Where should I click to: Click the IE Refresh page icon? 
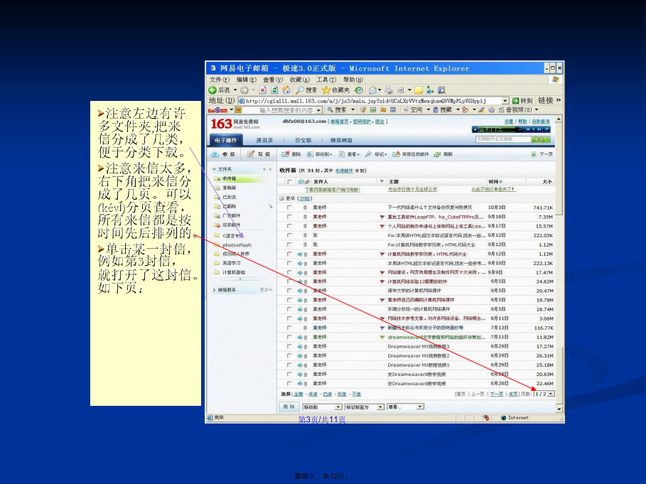pyautogui.click(x=274, y=90)
